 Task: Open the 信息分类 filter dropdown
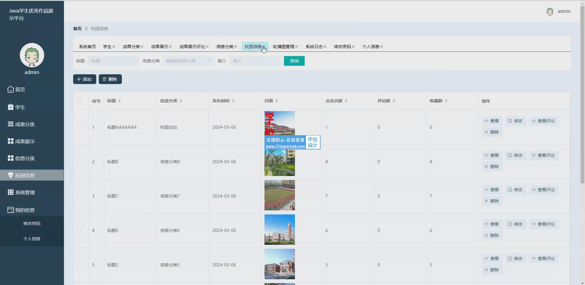pyautogui.click(x=188, y=61)
